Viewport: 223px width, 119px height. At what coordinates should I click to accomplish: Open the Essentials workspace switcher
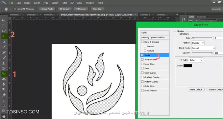point(216,9)
